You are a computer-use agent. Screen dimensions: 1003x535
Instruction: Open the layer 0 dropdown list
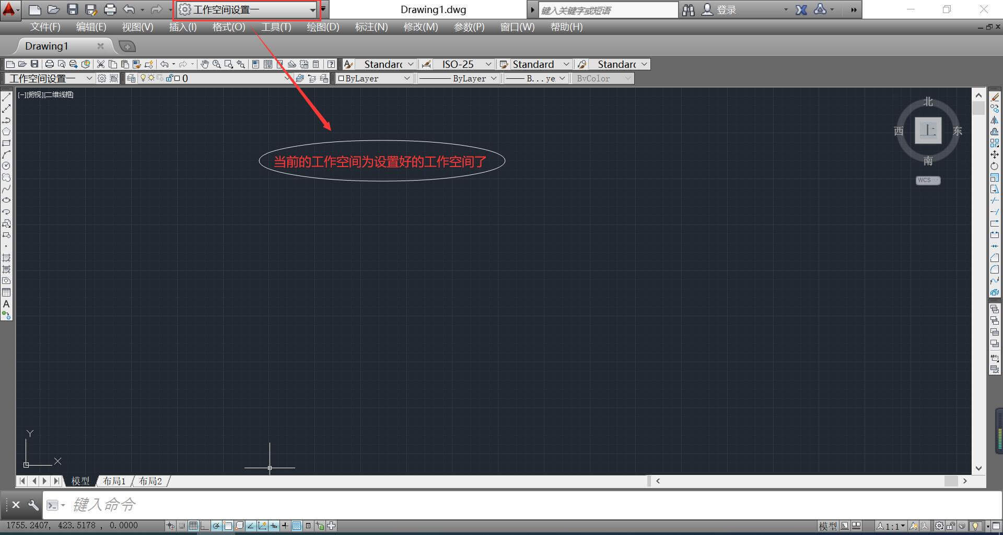(287, 78)
